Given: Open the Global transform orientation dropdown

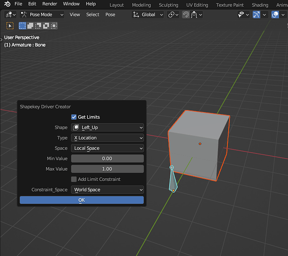Looking at the screenshot, I should click(148, 15).
